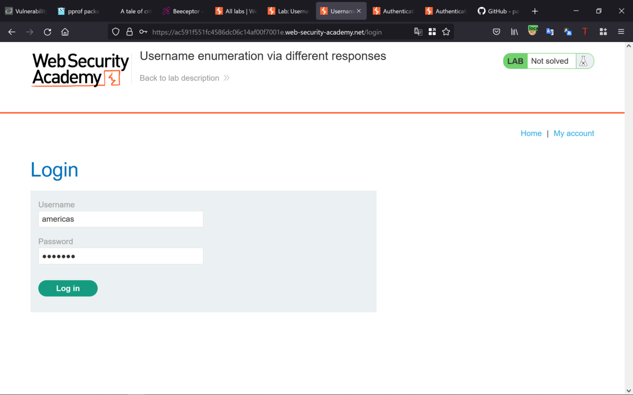Click Back to lab description link
The width and height of the screenshot is (633, 395).
(x=185, y=78)
